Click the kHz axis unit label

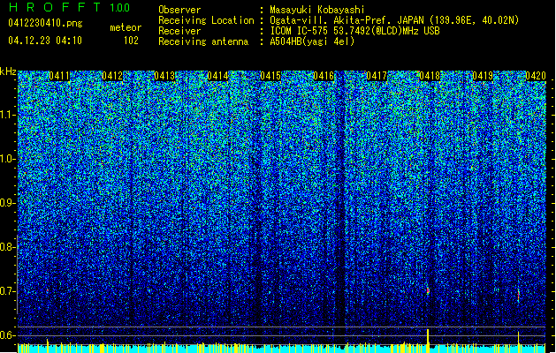pyautogui.click(x=8, y=71)
